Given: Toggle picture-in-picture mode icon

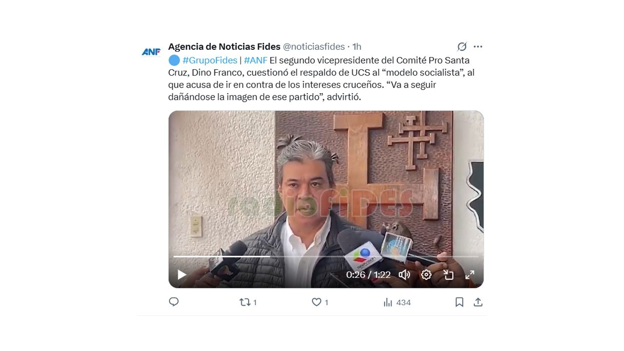Looking at the screenshot, I should 448,274.
